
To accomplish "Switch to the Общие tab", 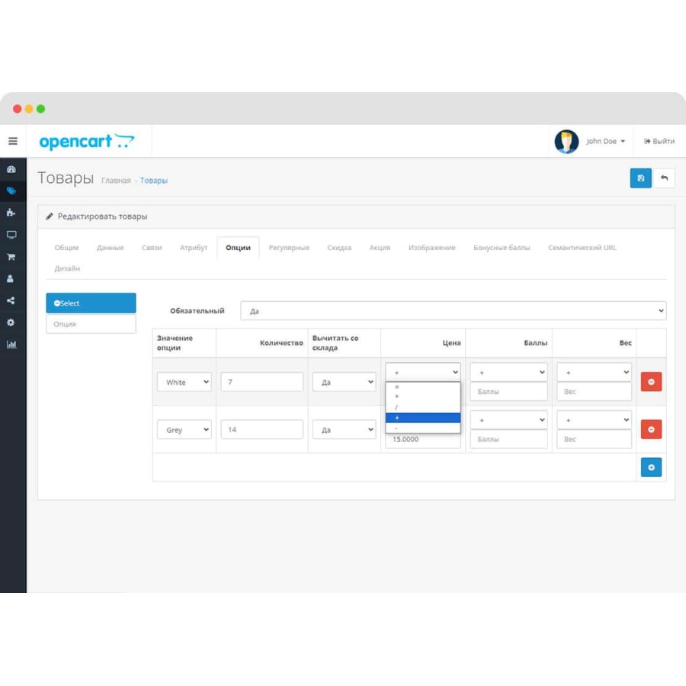I will 66,248.
